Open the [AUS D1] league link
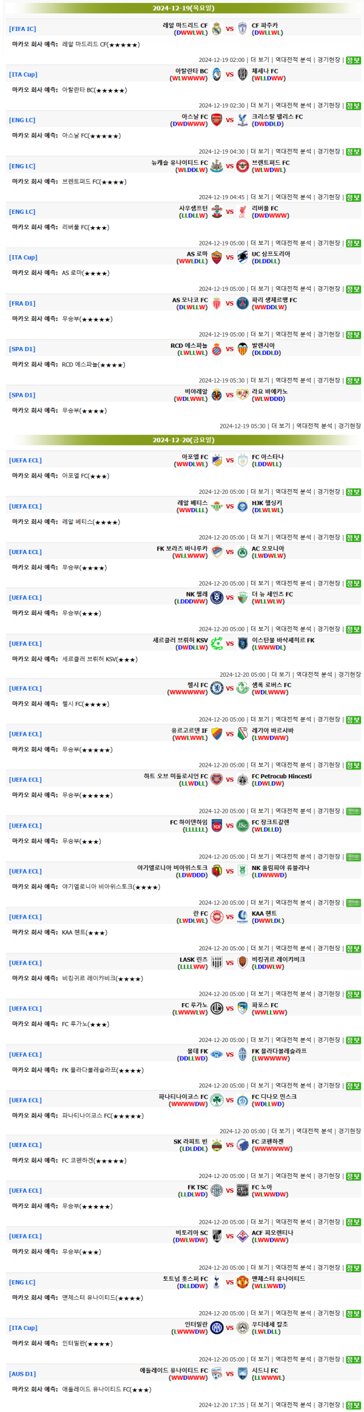The width and height of the screenshot is (364, 1412). click(22, 1374)
